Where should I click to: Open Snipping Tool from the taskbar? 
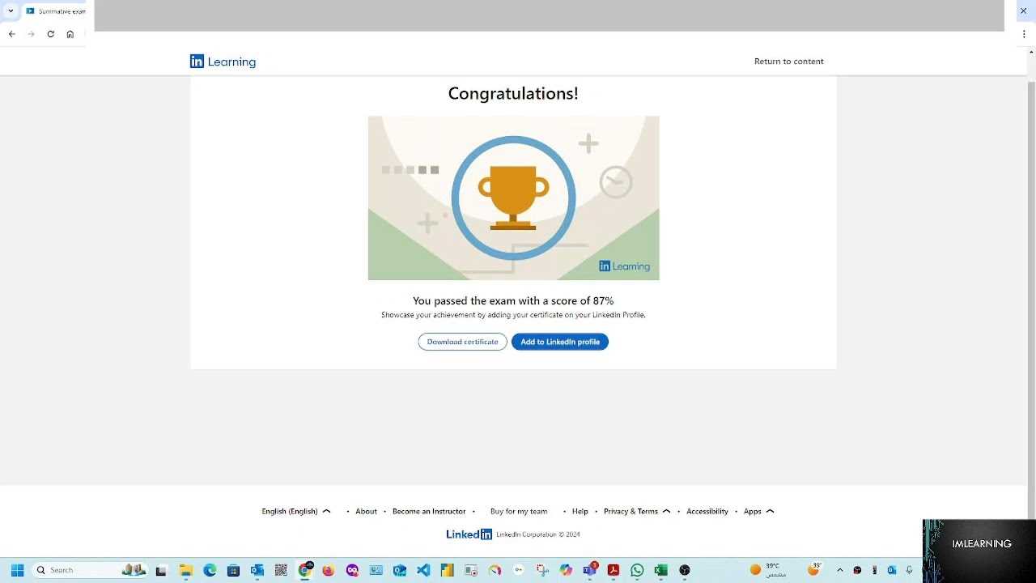pyautogui.click(x=542, y=570)
